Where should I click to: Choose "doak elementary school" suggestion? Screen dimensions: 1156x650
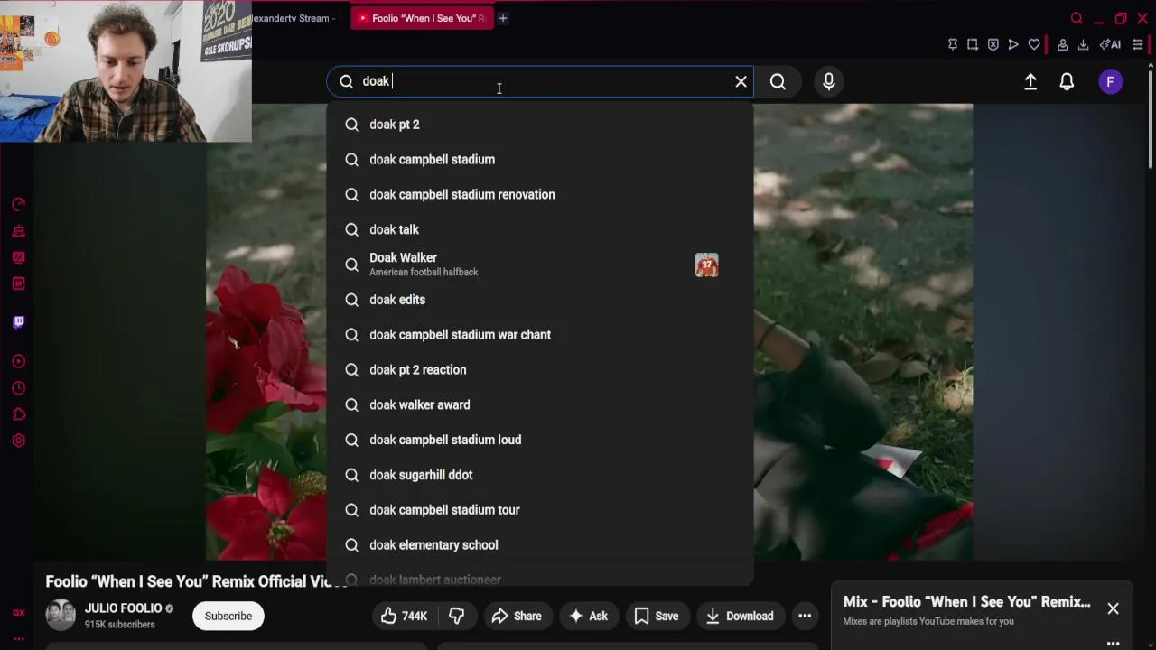click(540, 545)
